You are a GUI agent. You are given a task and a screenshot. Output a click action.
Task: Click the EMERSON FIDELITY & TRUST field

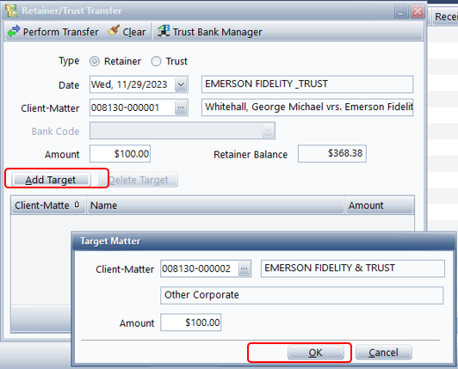point(353,268)
